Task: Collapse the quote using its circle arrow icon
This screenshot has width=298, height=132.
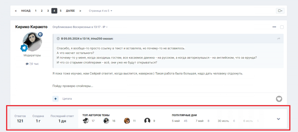Action: point(58,38)
